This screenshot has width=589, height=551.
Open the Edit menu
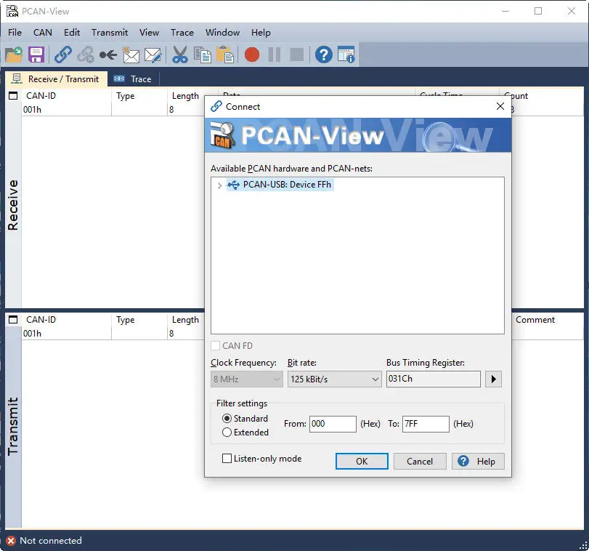tap(72, 33)
